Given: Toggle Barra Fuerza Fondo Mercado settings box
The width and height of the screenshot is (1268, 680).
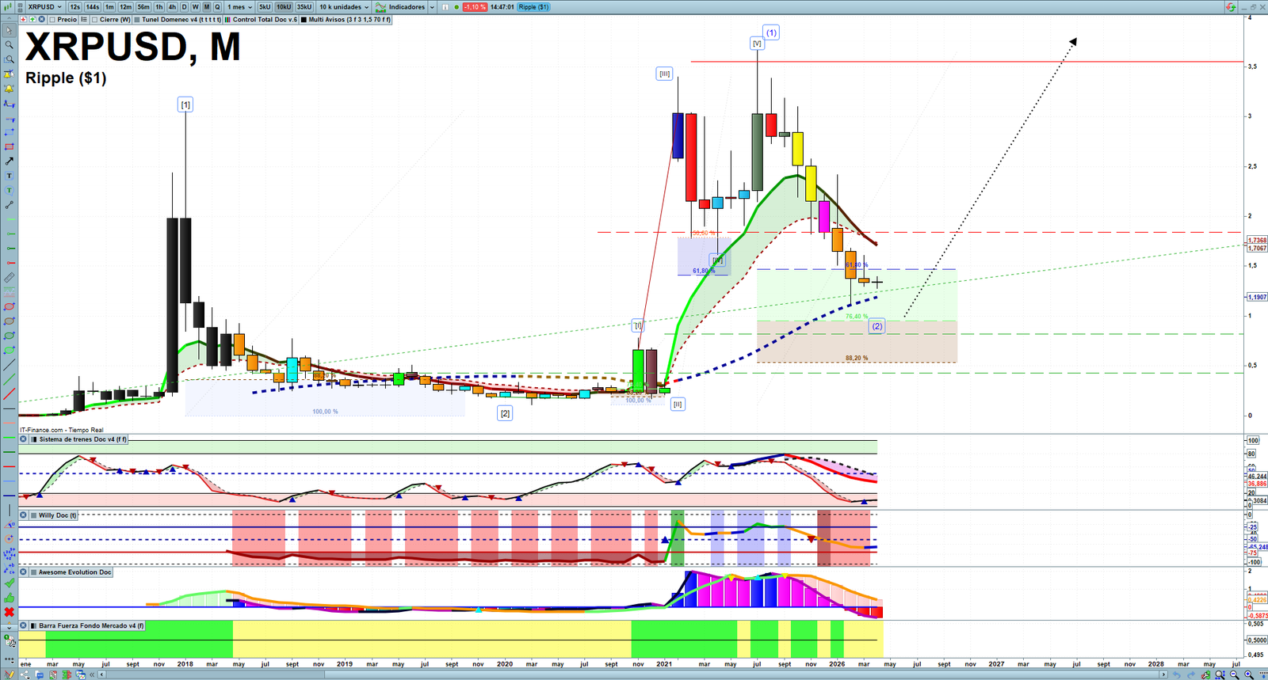Looking at the screenshot, I should [33, 626].
